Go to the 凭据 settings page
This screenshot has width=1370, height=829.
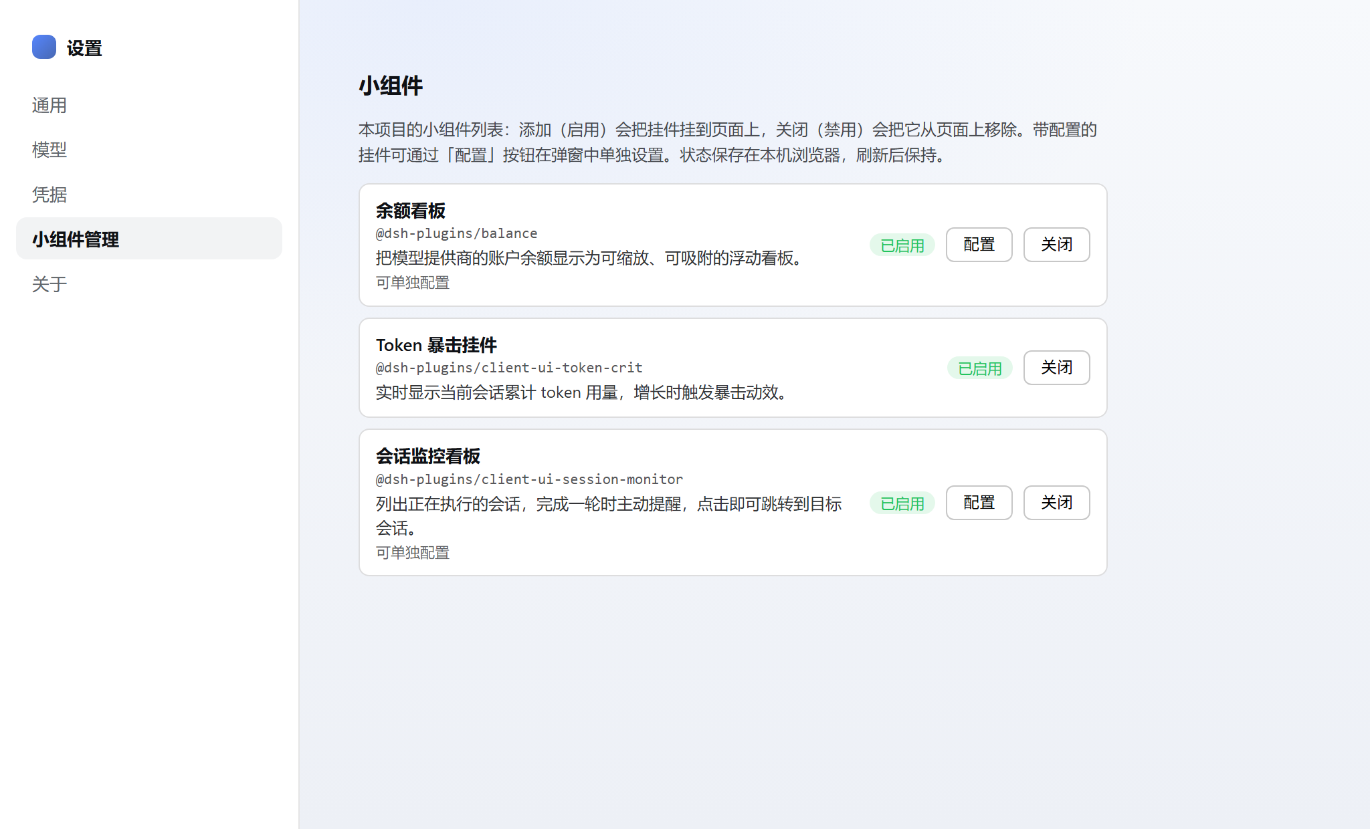click(149, 195)
